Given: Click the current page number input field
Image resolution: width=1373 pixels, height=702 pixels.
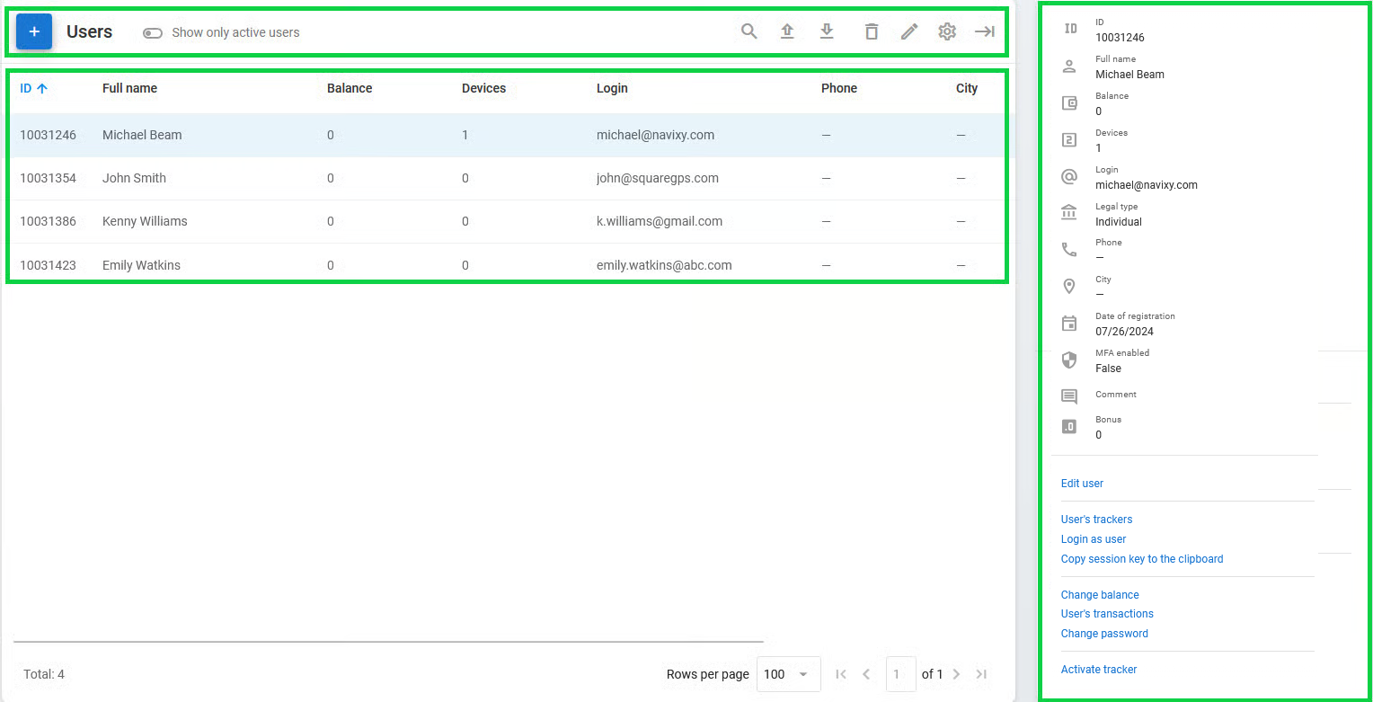Looking at the screenshot, I should tap(900, 673).
